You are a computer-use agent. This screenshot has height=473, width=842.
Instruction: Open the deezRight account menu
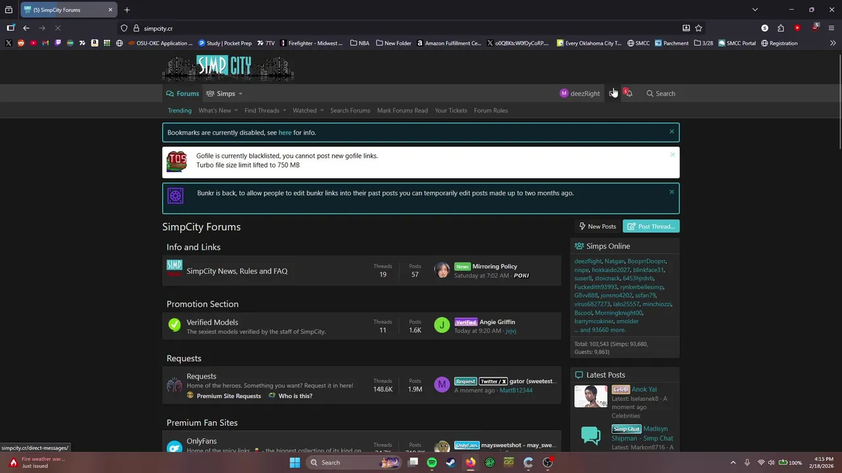coord(580,93)
